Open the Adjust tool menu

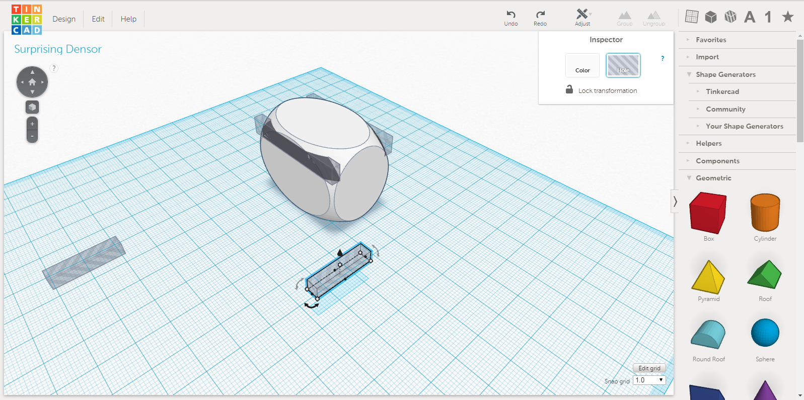point(583,18)
